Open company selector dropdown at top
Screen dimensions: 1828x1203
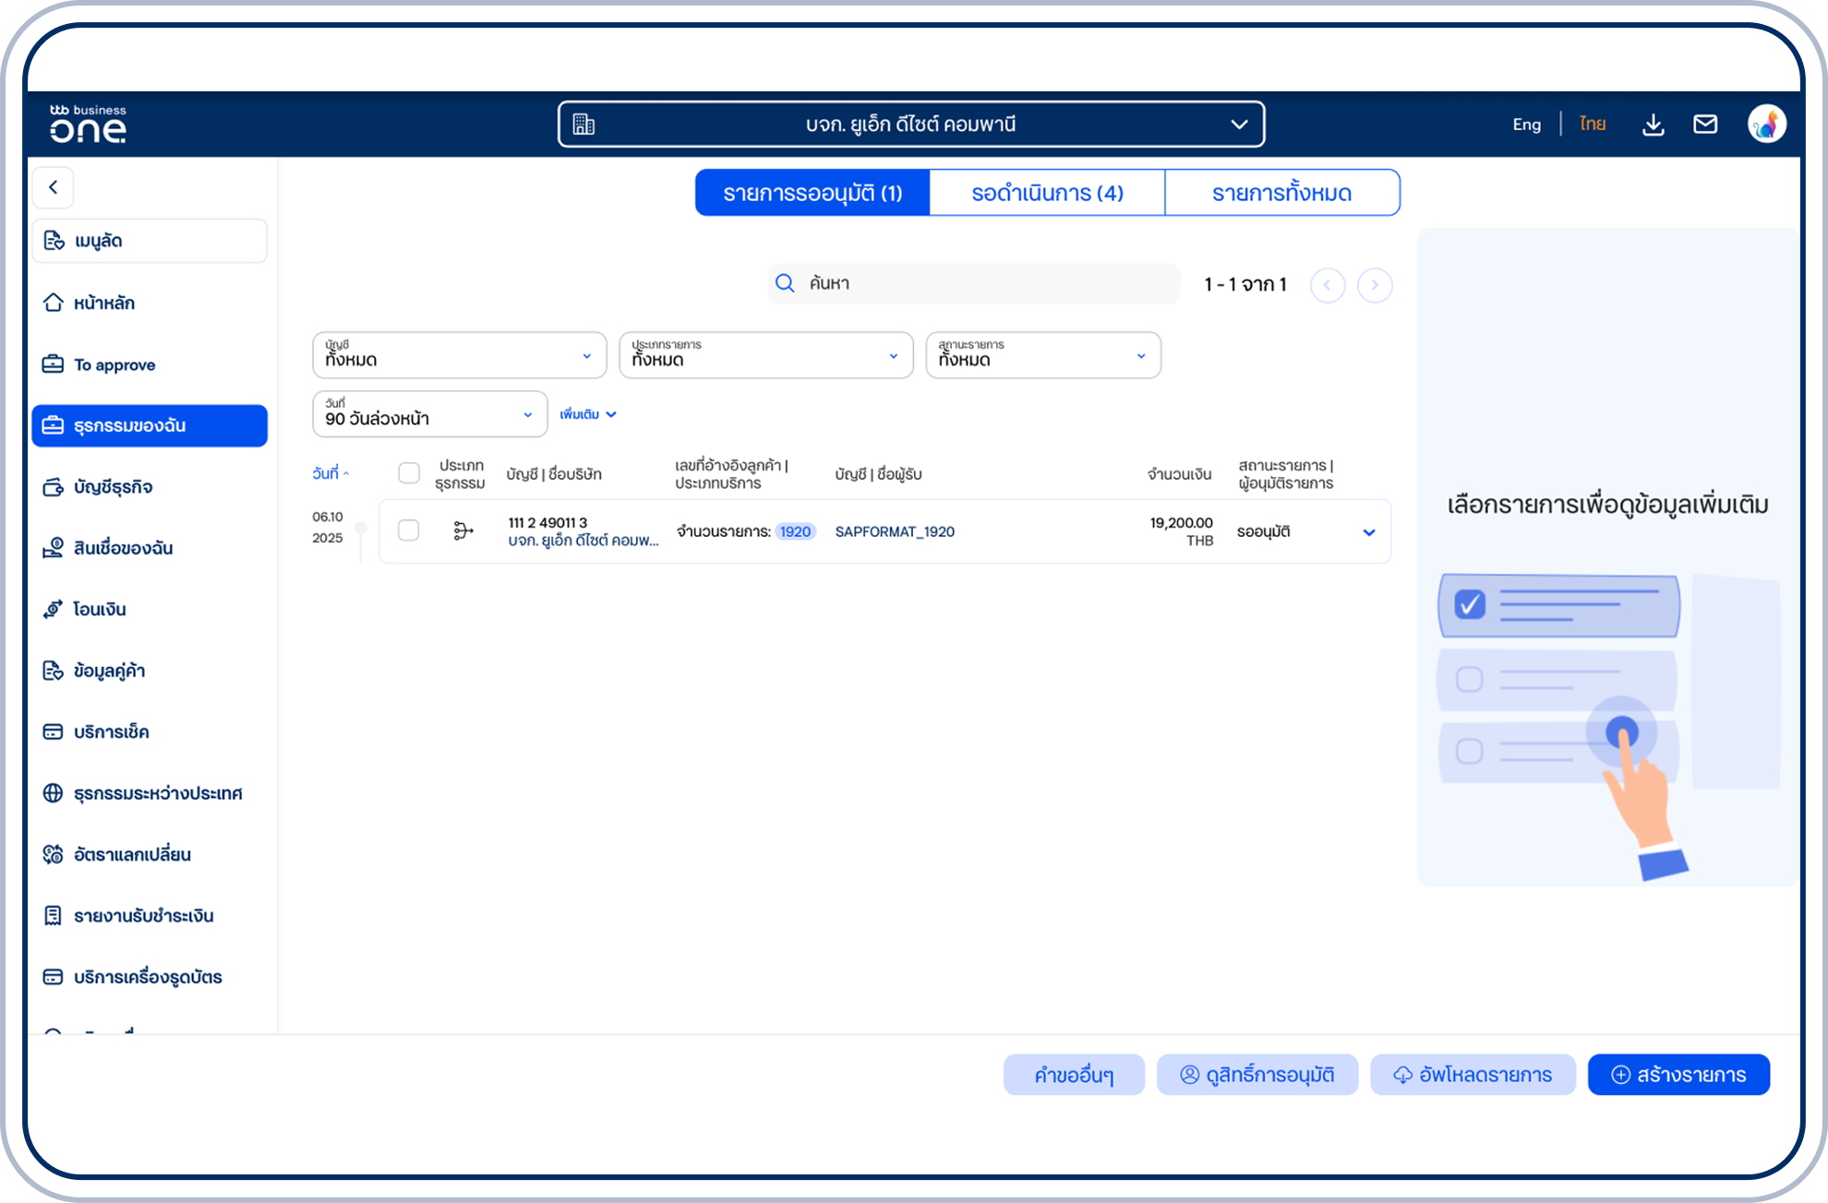point(910,125)
